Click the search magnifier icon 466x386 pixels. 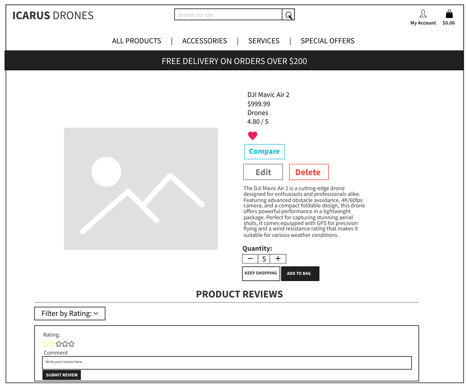(x=288, y=15)
